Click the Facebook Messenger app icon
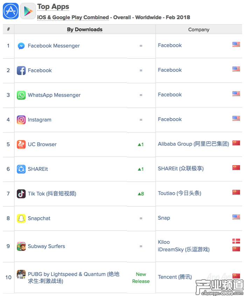The width and height of the screenshot is (245, 296). [21, 46]
